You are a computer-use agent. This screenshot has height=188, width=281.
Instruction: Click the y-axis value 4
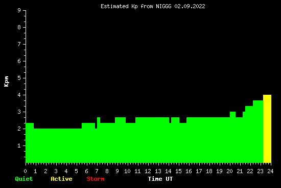pyautogui.click(x=19, y=95)
